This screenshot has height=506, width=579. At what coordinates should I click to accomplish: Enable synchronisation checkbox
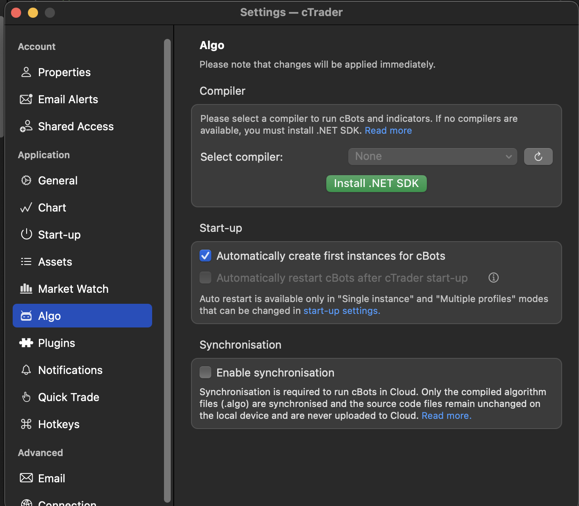205,372
